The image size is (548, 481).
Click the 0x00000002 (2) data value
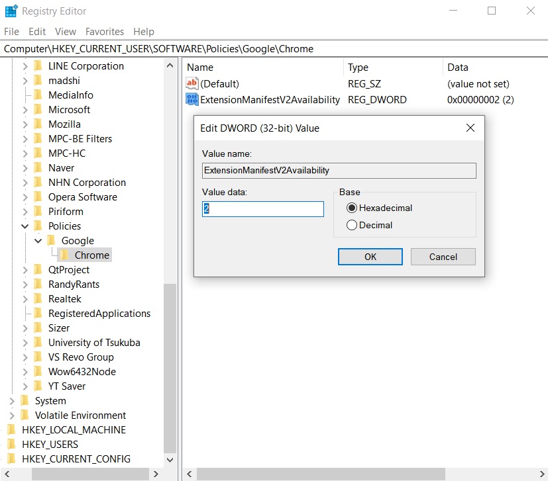pyautogui.click(x=480, y=100)
